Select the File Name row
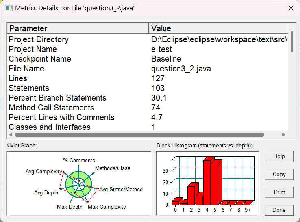The image size is (300, 222). [x=147, y=69]
